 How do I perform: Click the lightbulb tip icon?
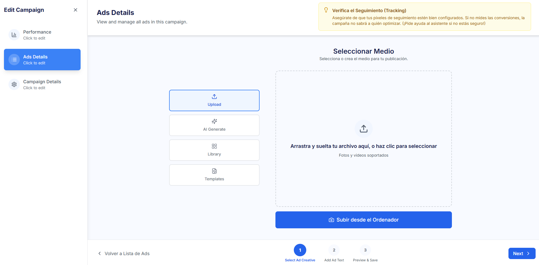tap(326, 10)
